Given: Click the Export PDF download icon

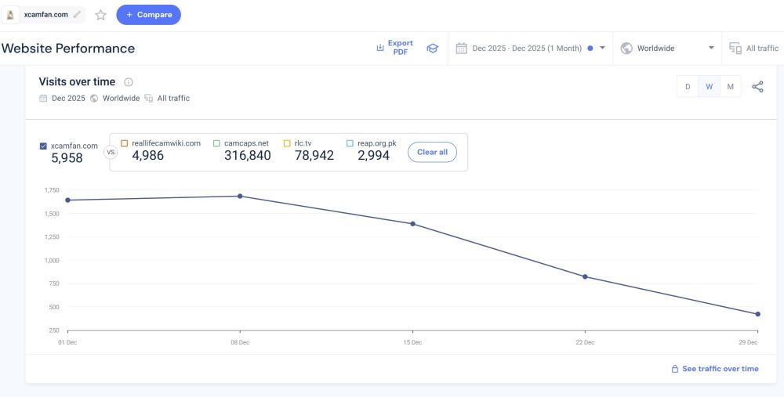Looking at the screenshot, I should [380, 48].
